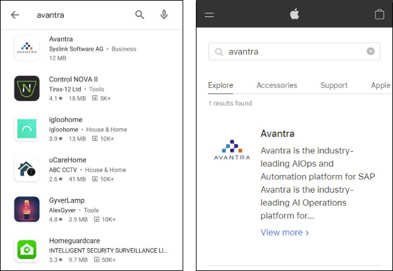
Task: Select the GyverLamp title text
Action: point(67,200)
